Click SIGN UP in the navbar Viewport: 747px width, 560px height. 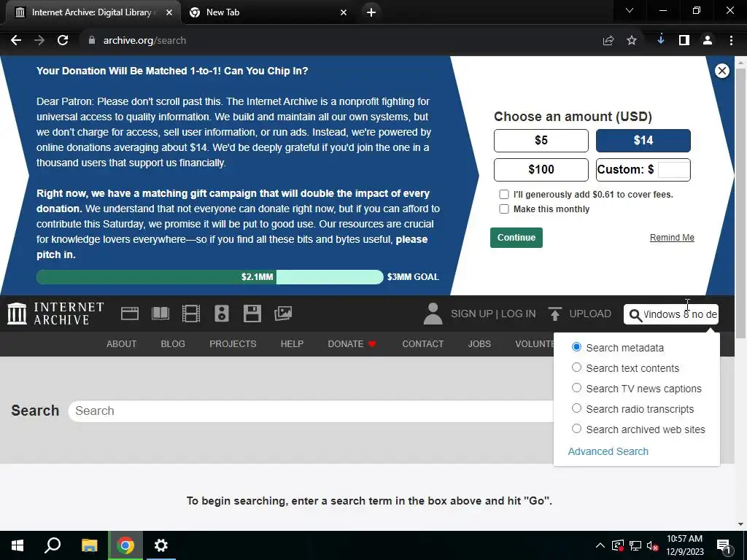(472, 314)
